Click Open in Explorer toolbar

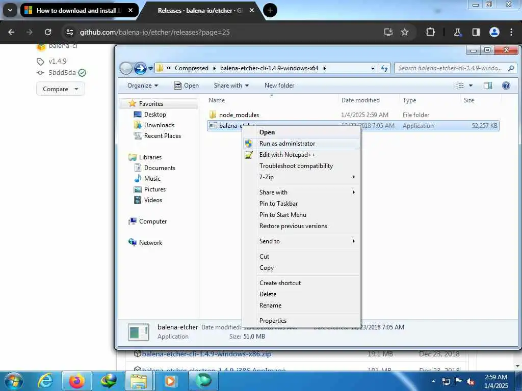(x=187, y=86)
